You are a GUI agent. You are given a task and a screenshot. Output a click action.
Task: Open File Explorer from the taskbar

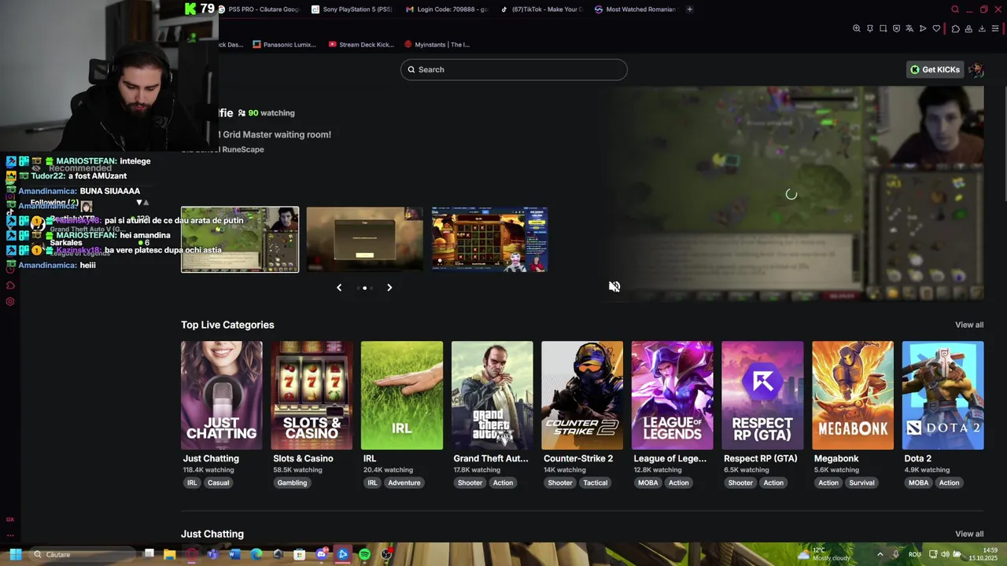point(169,554)
